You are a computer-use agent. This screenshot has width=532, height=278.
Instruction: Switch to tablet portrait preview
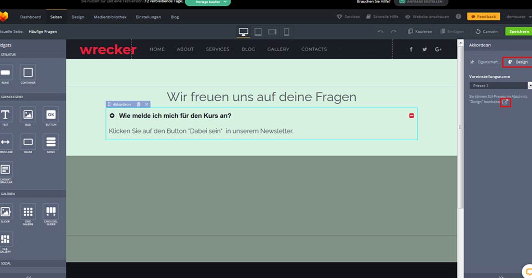click(x=258, y=32)
